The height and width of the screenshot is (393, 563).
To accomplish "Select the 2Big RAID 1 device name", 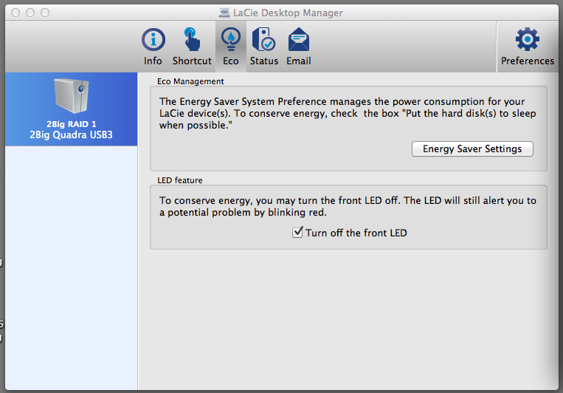I will point(71,124).
